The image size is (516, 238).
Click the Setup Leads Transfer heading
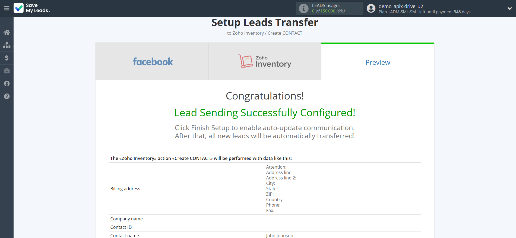tap(265, 22)
